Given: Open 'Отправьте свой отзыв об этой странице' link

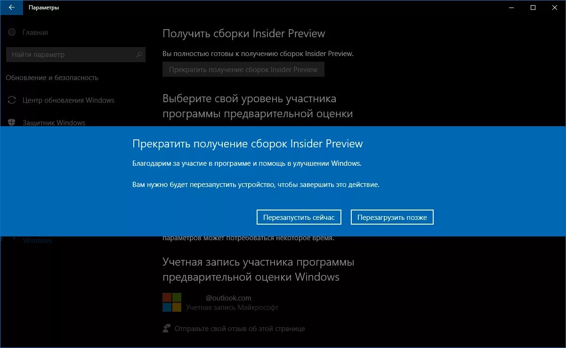Looking at the screenshot, I should pos(240,329).
